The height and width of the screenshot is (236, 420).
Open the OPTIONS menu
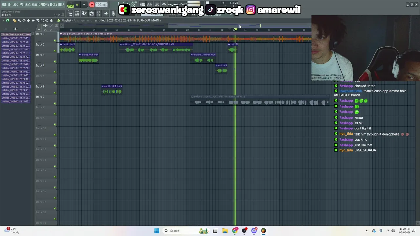pos(44,4)
